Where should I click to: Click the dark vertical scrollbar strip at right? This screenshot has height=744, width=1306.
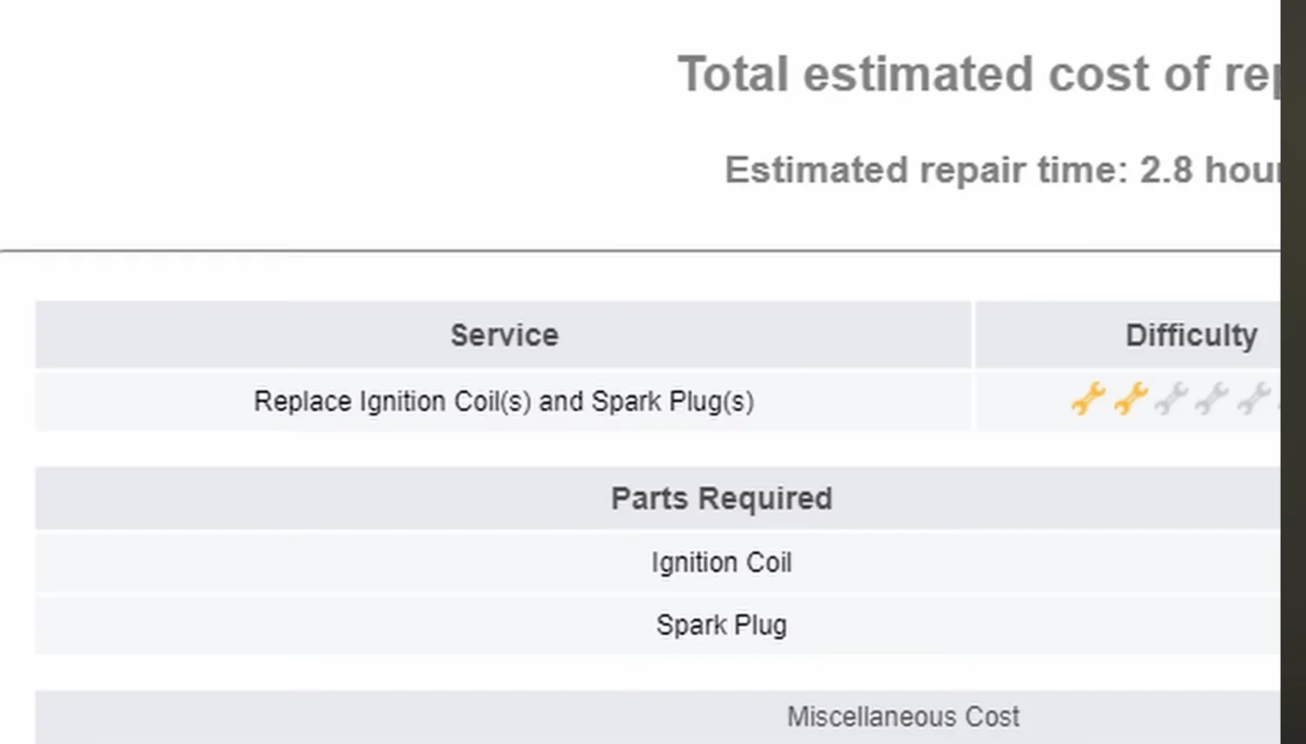click(x=1293, y=372)
